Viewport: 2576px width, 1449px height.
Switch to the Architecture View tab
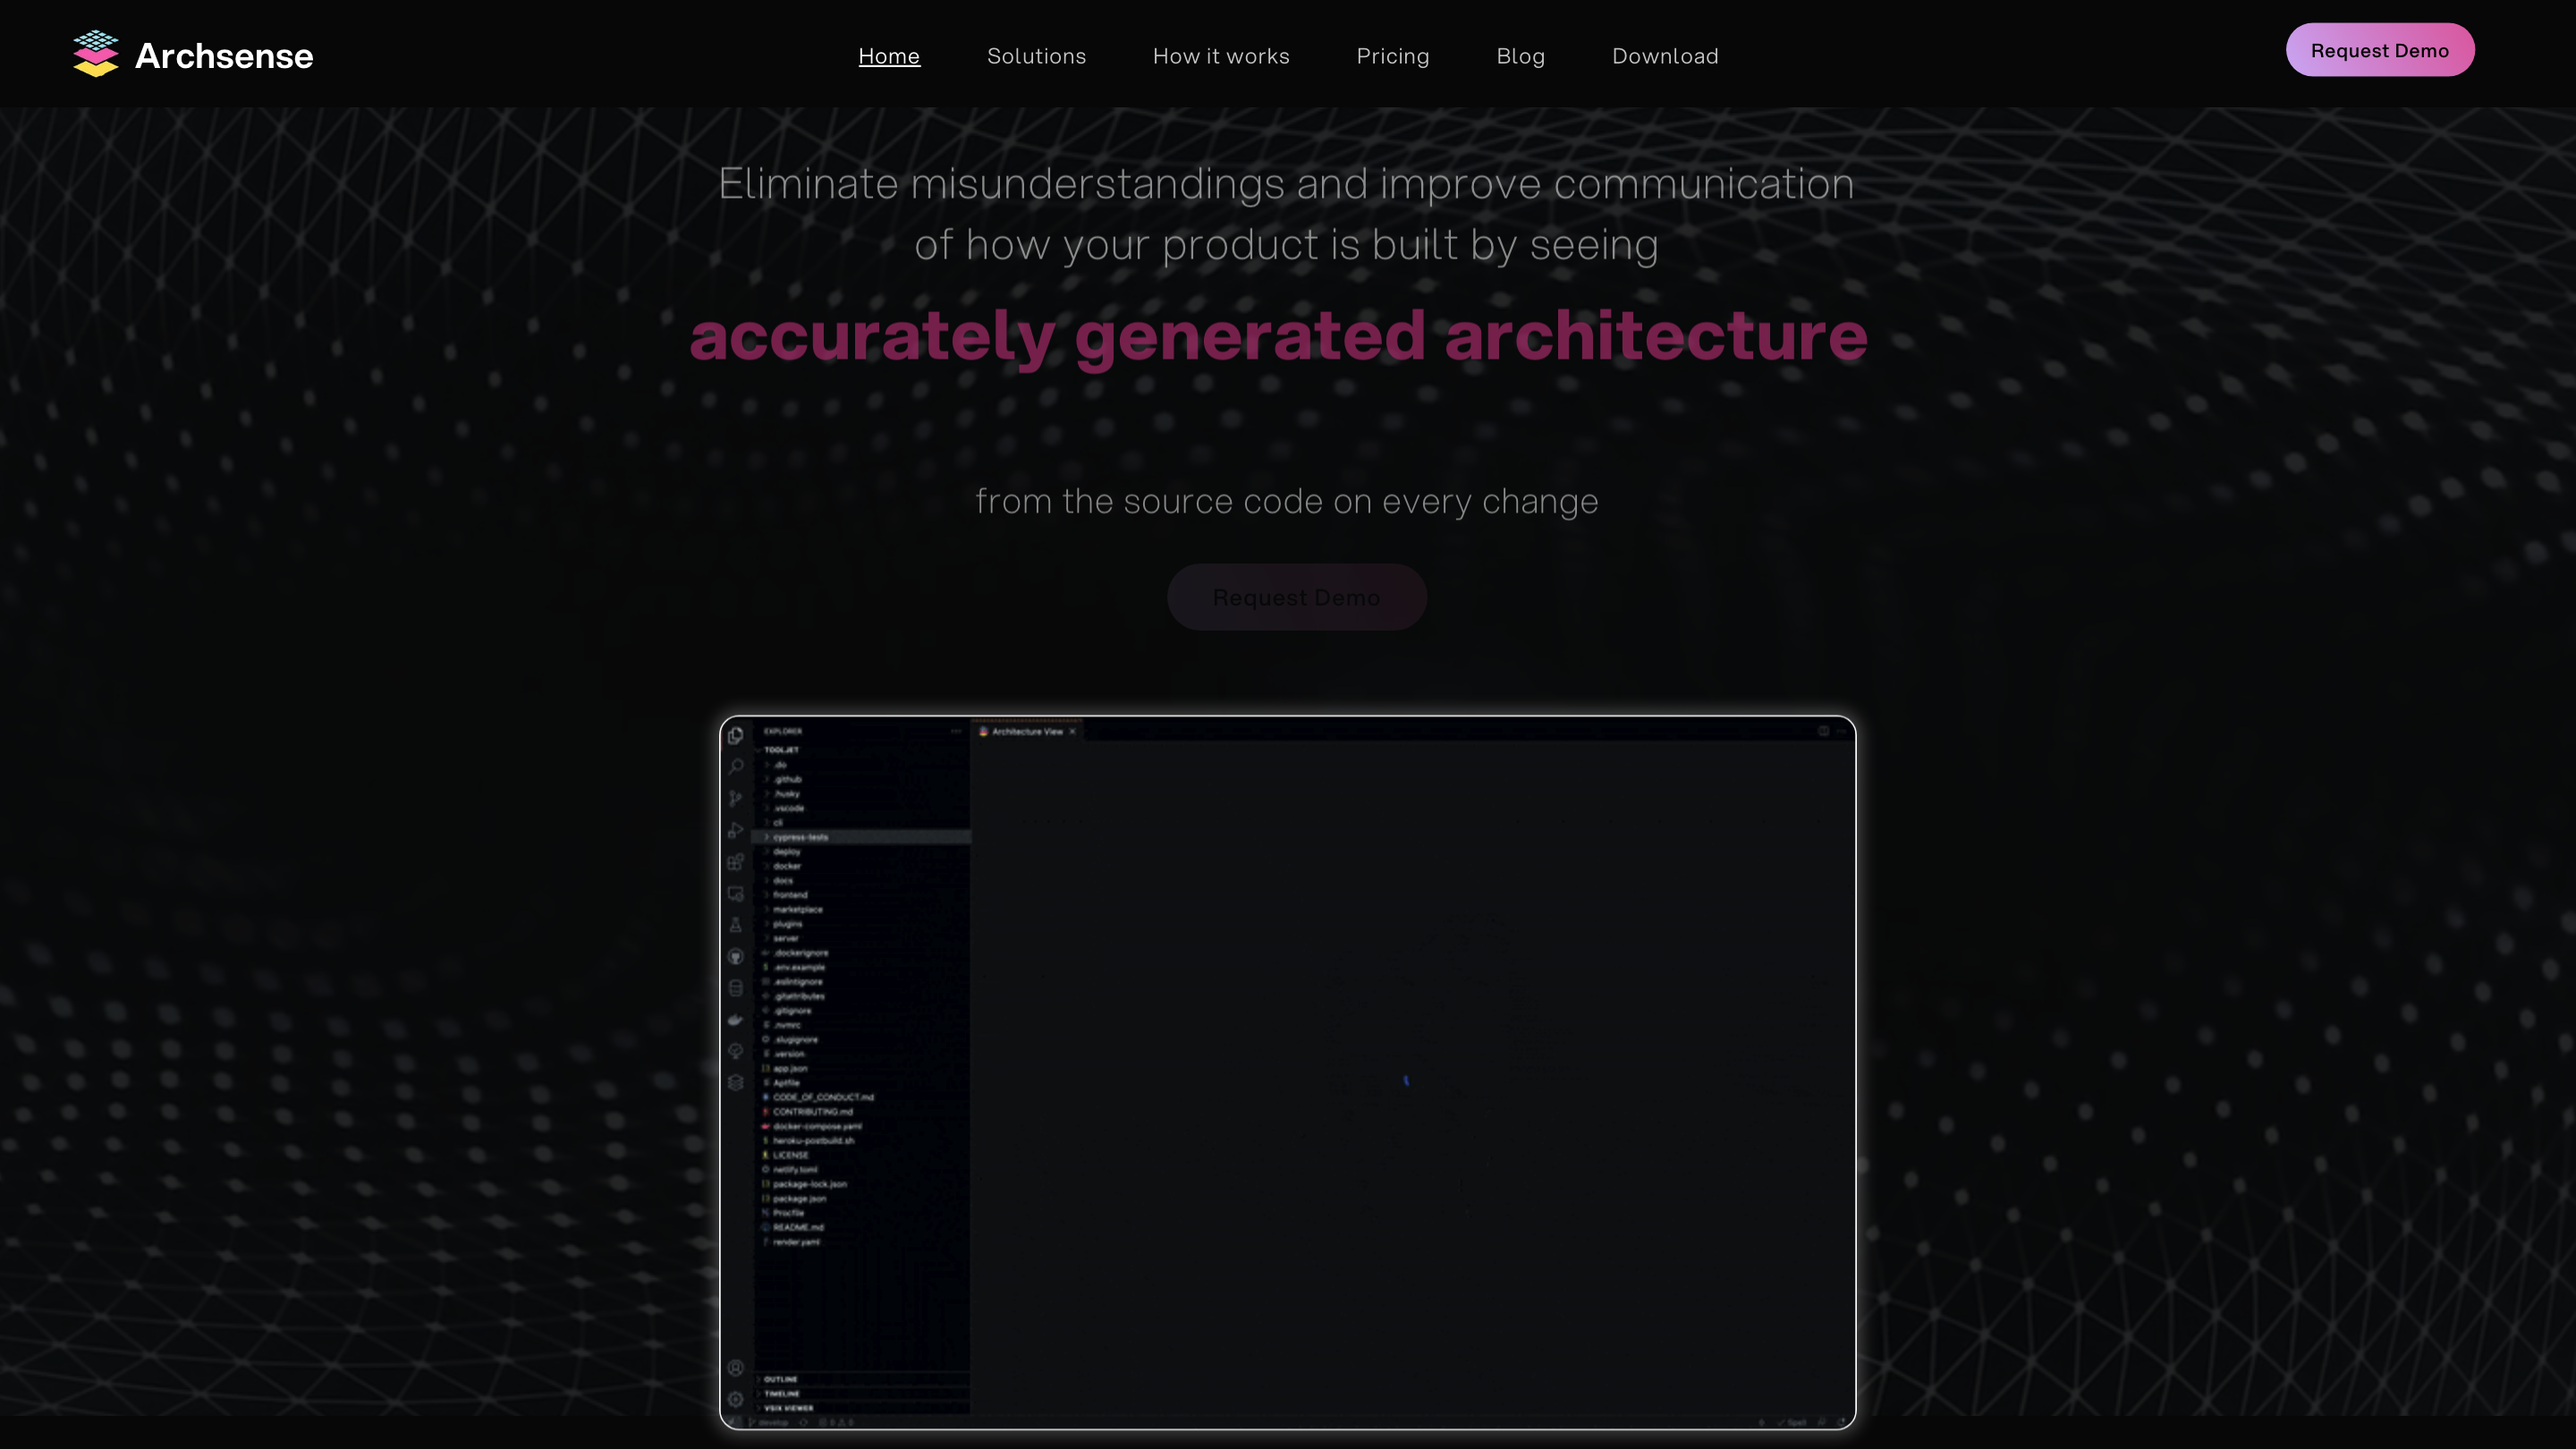[x=1027, y=731]
